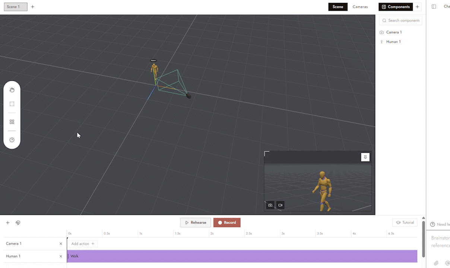Start video capture in camera preview
450x268 pixels.
point(281,205)
